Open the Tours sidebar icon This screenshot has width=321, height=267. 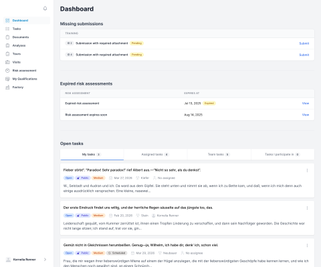(x=7, y=54)
